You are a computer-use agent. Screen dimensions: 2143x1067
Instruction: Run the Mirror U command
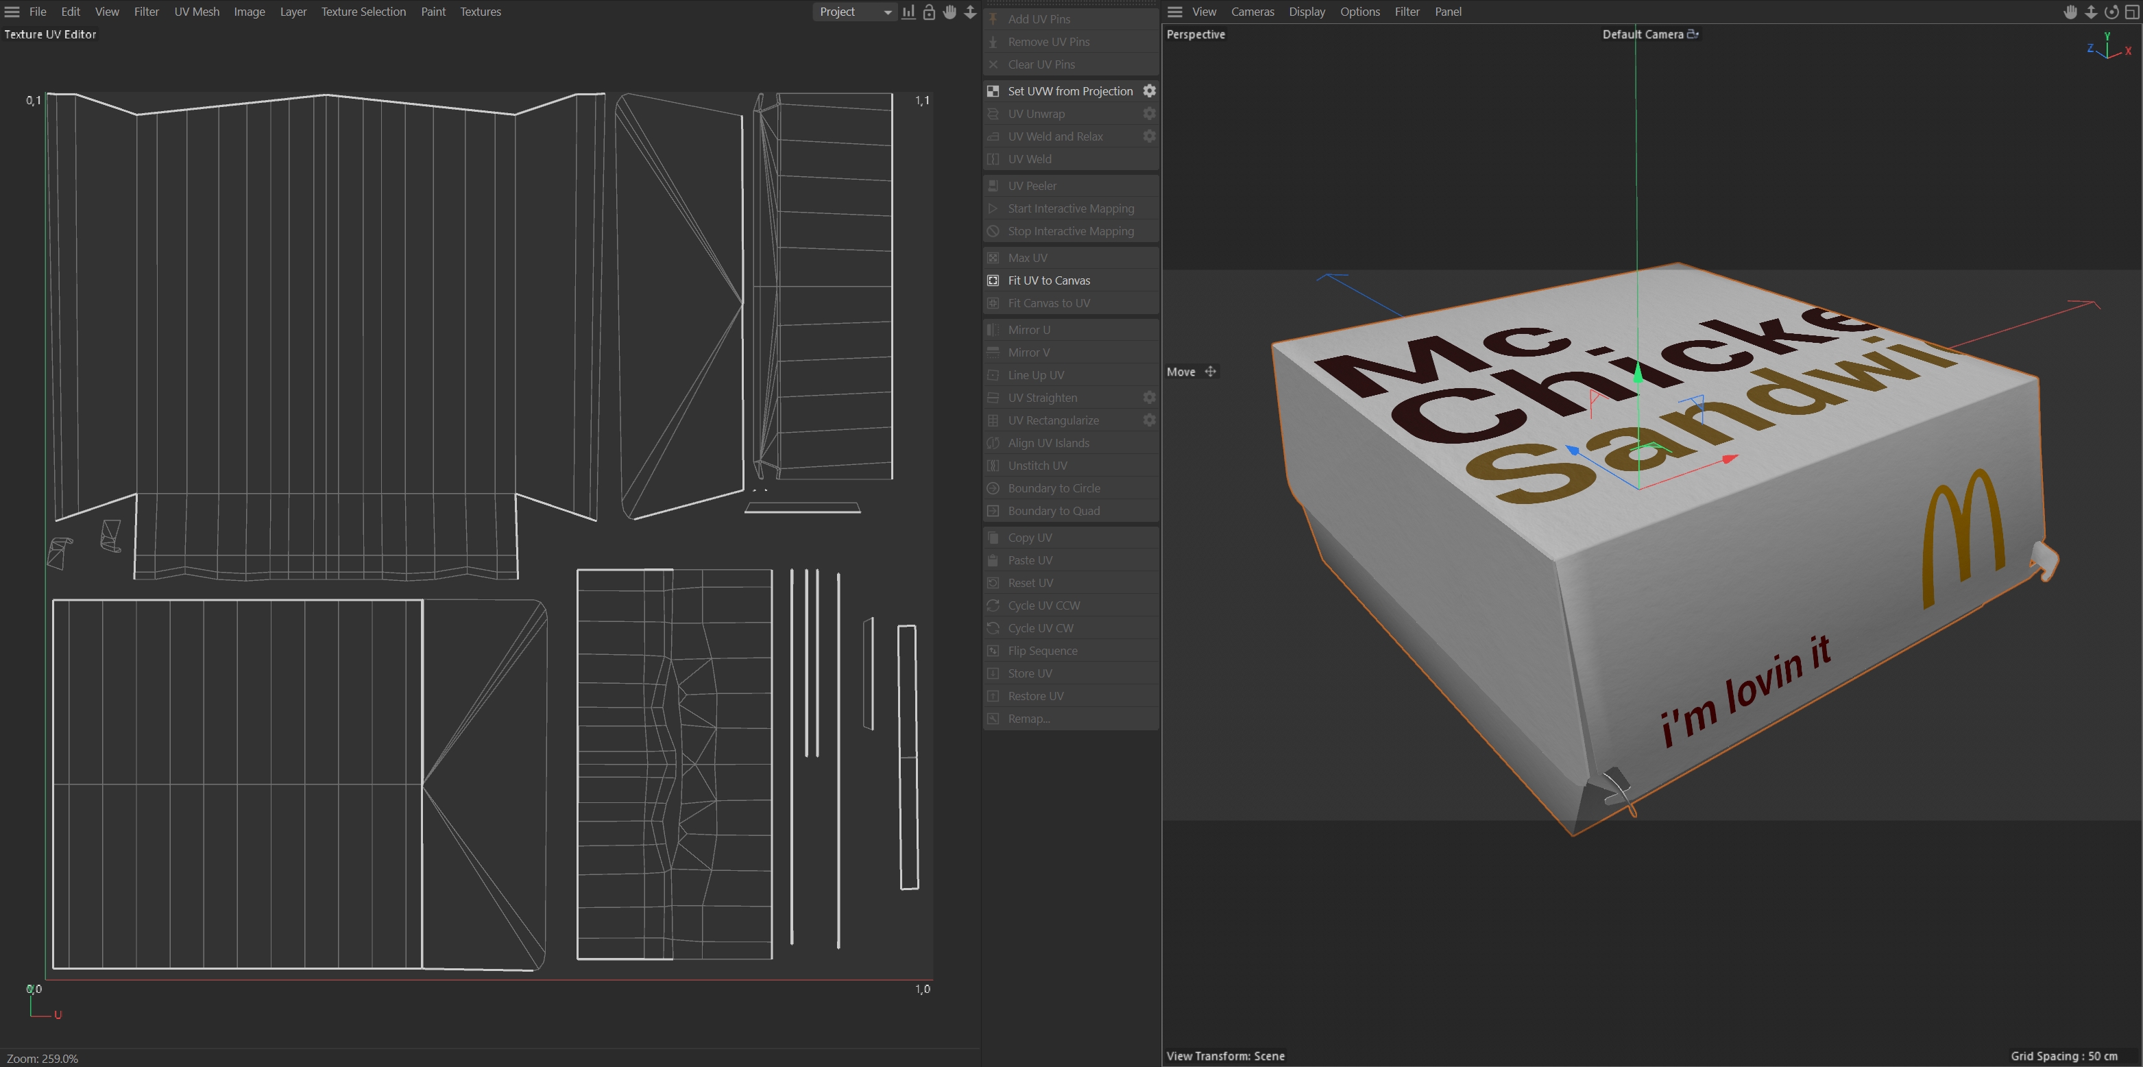coord(1029,330)
